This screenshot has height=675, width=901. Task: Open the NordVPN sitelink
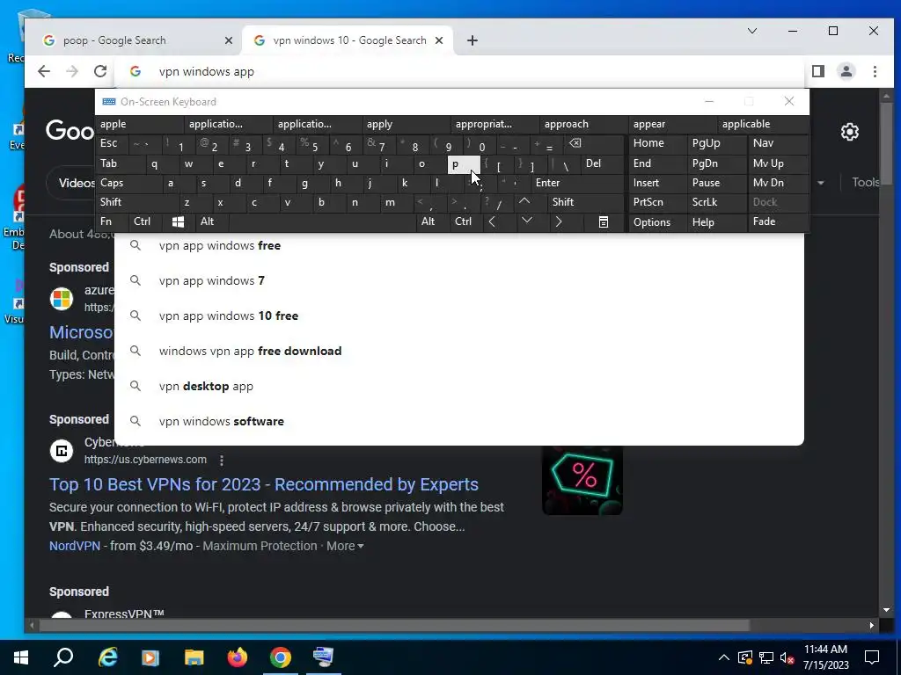point(75,546)
